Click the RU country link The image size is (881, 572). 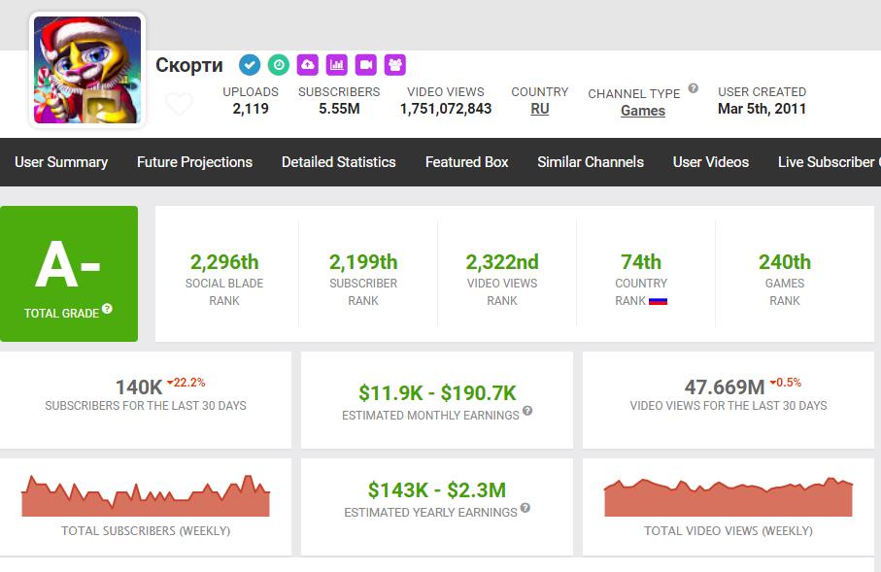(540, 109)
